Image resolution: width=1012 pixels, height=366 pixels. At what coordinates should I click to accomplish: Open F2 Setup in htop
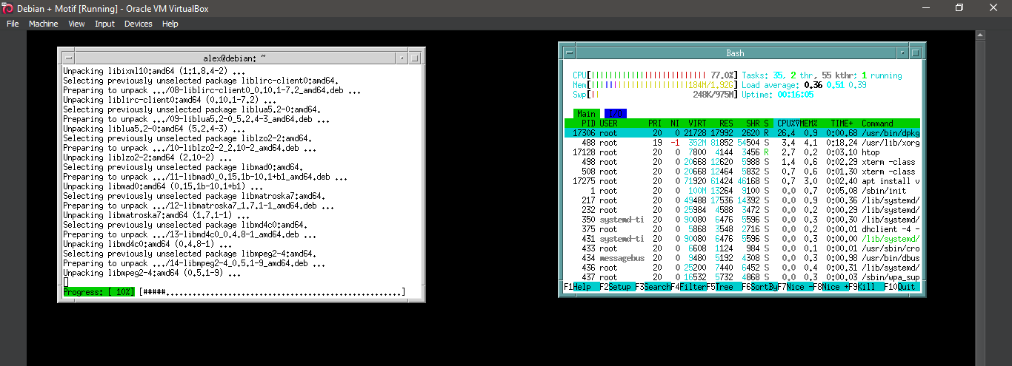click(617, 287)
